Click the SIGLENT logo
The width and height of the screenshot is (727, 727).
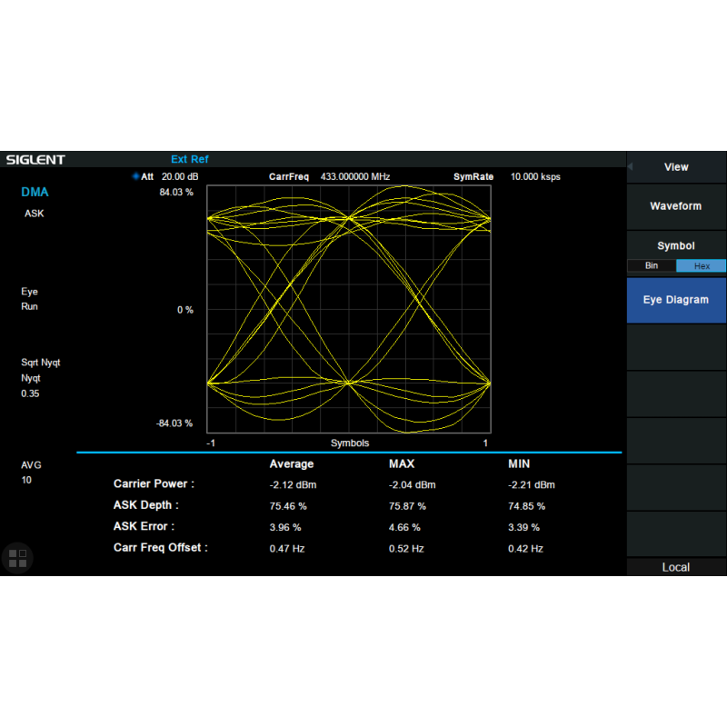[36, 160]
